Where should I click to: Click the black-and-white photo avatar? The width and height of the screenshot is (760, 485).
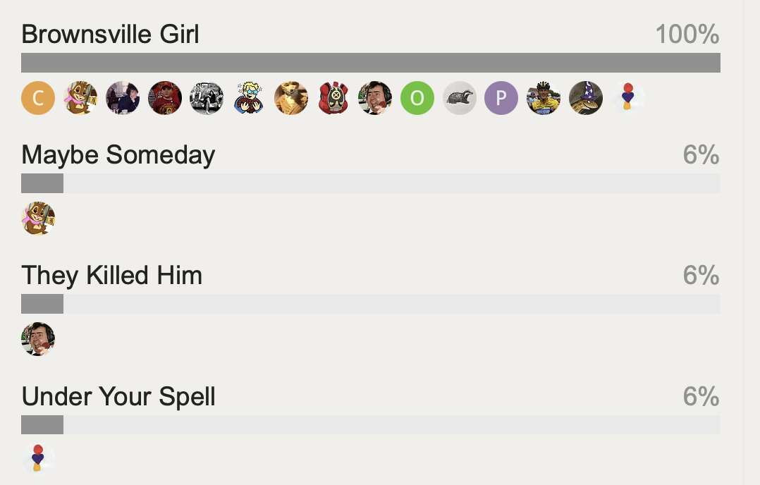click(207, 98)
